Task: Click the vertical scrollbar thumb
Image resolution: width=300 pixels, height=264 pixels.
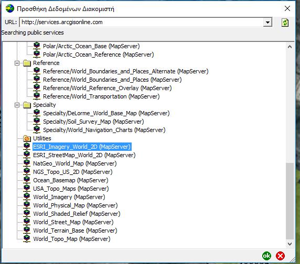Action: pyautogui.click(x=290, y=201)
